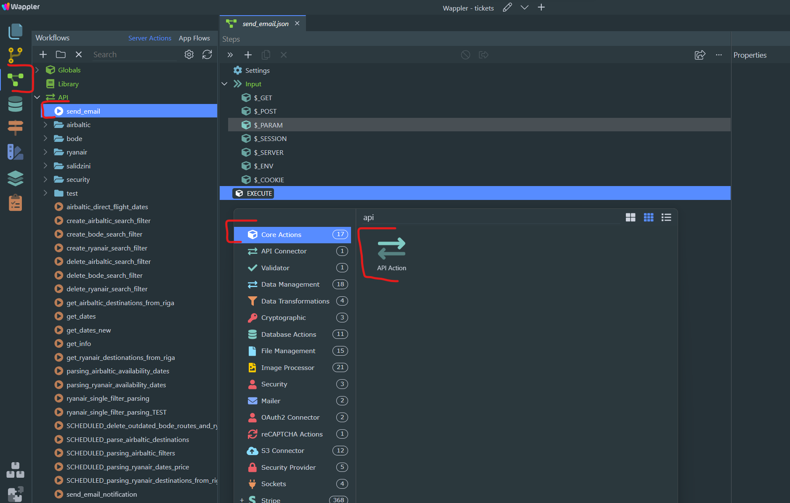Click the share icon in Steps toolbar
This screenshot has height=503, width=790.
(700, 55)
